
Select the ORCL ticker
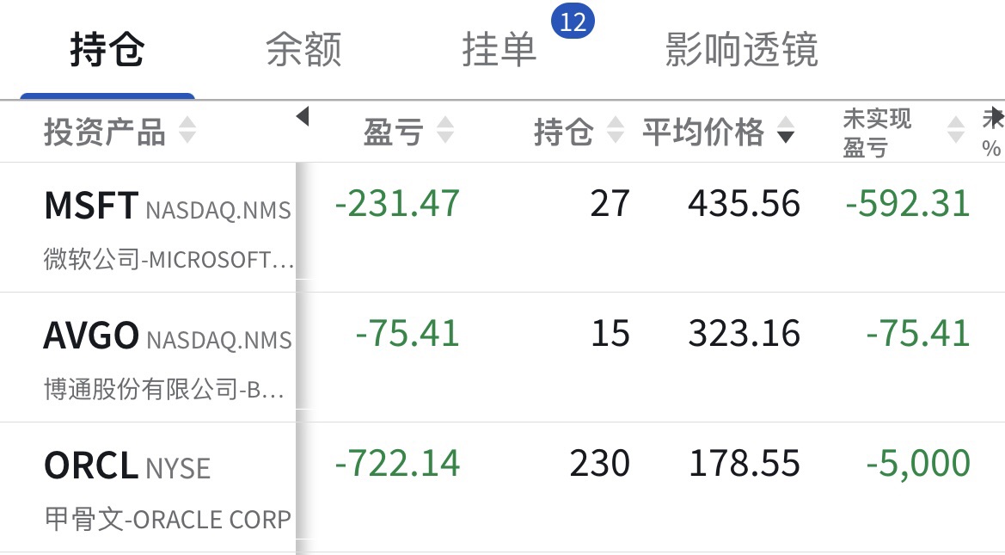(91, 466)
